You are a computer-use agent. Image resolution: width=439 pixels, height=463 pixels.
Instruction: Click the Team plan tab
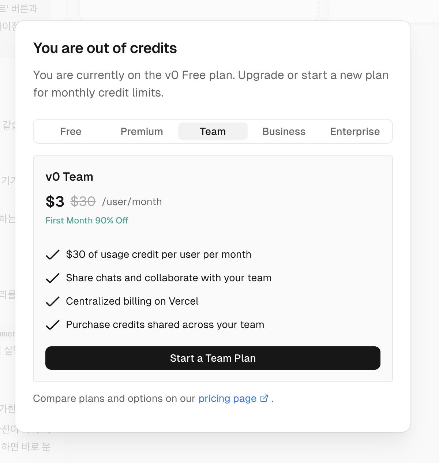point(213,132)
